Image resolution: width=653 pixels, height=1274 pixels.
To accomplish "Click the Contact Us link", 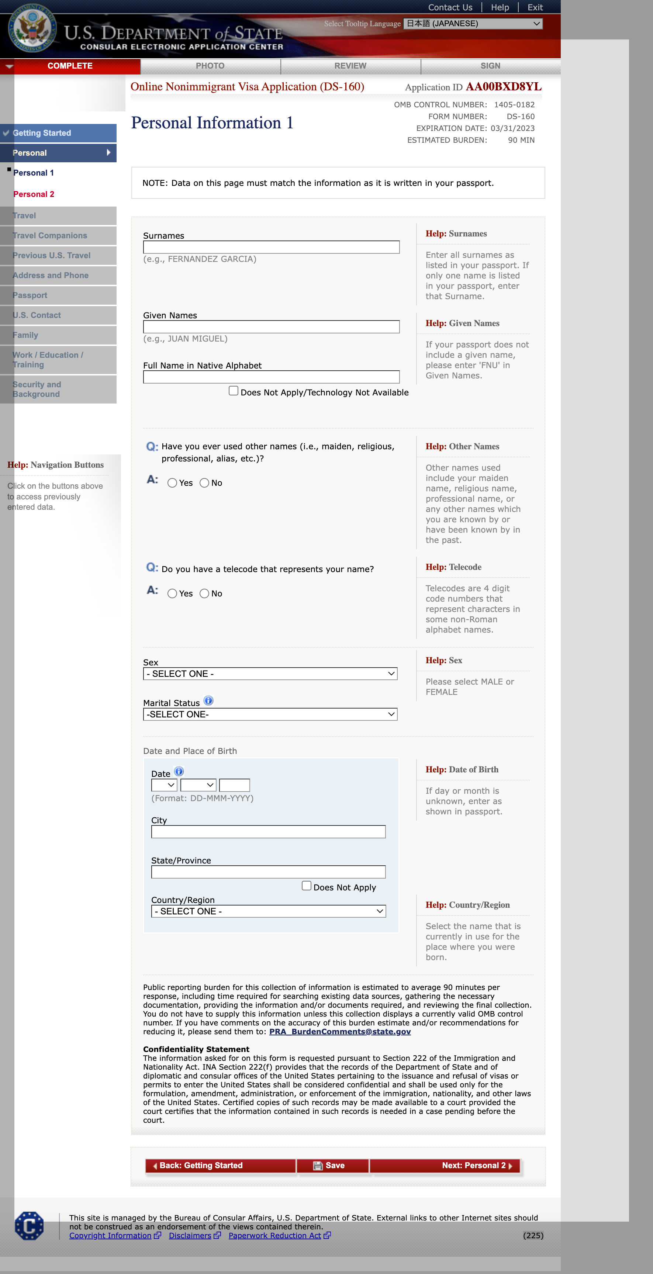I will (x=450, y=7).
